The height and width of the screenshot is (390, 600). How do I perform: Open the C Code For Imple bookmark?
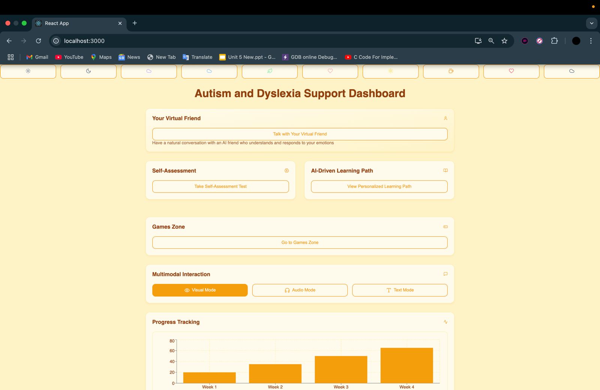[371, 57]
